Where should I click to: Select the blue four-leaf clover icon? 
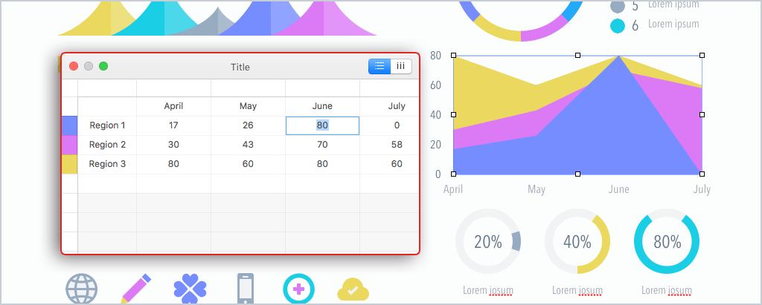click(x=190, y=289)
